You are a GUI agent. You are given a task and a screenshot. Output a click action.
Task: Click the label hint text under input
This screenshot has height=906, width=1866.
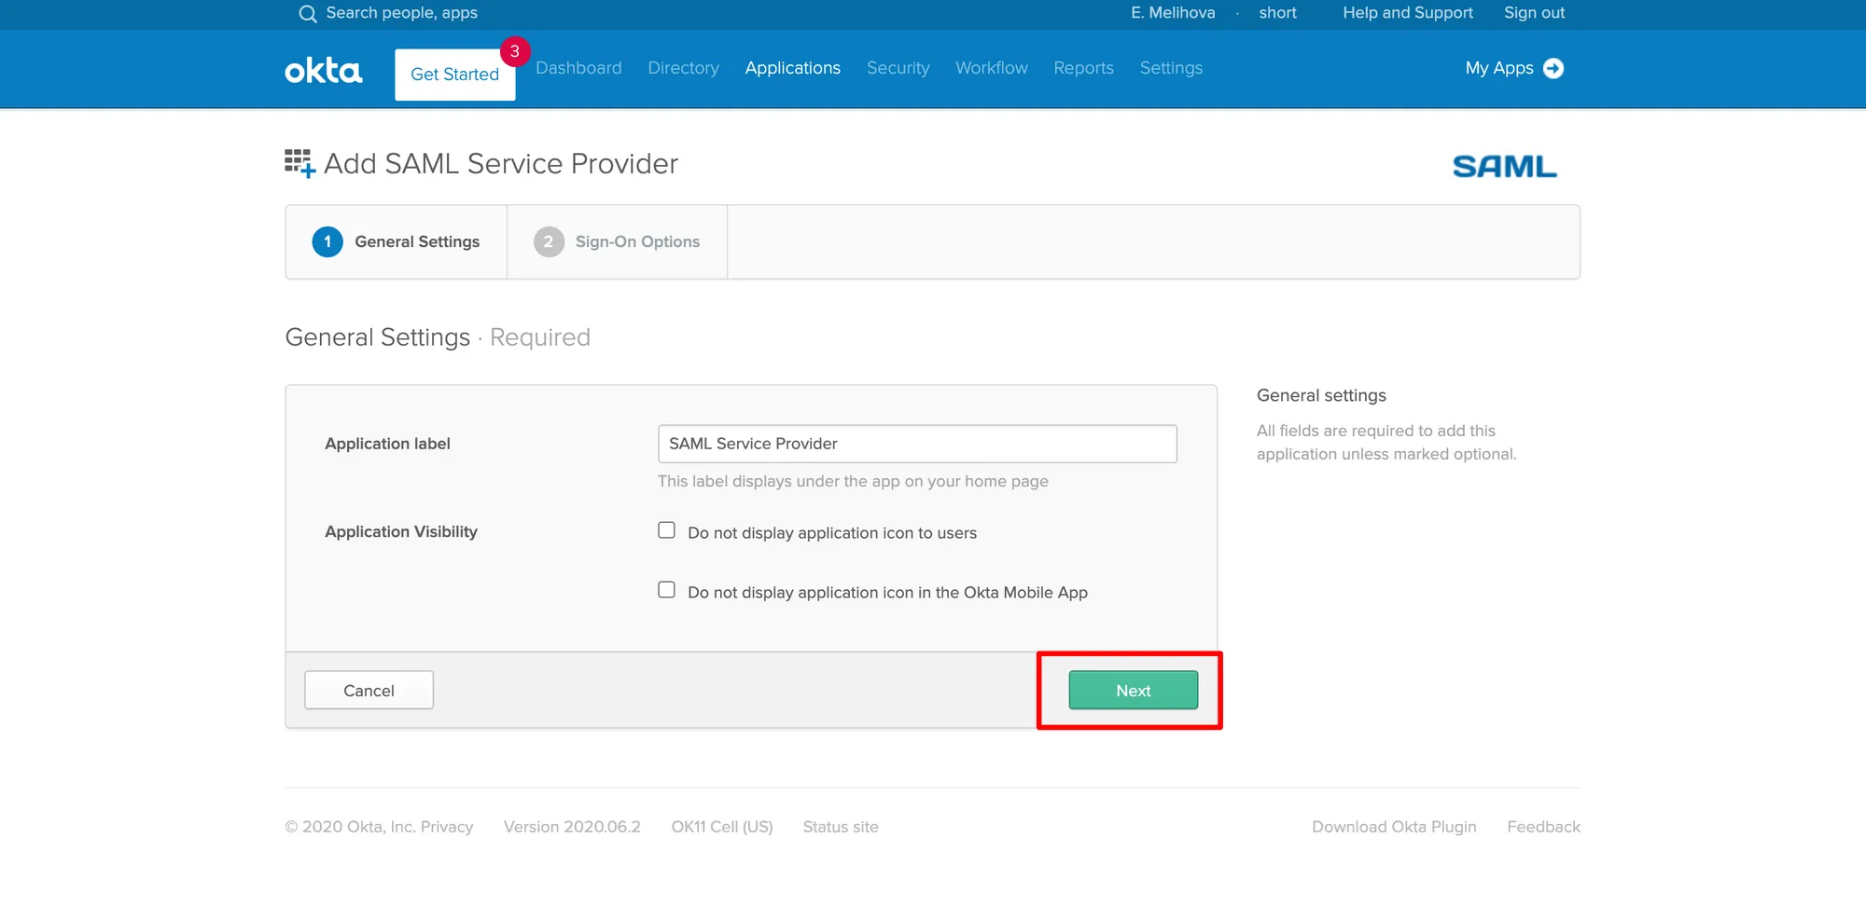point(853,482)
